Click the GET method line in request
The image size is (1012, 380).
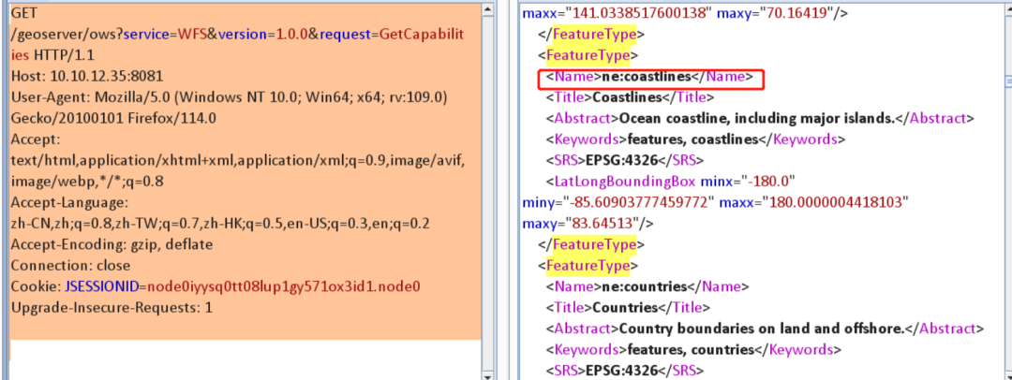(x=23, y=13)
